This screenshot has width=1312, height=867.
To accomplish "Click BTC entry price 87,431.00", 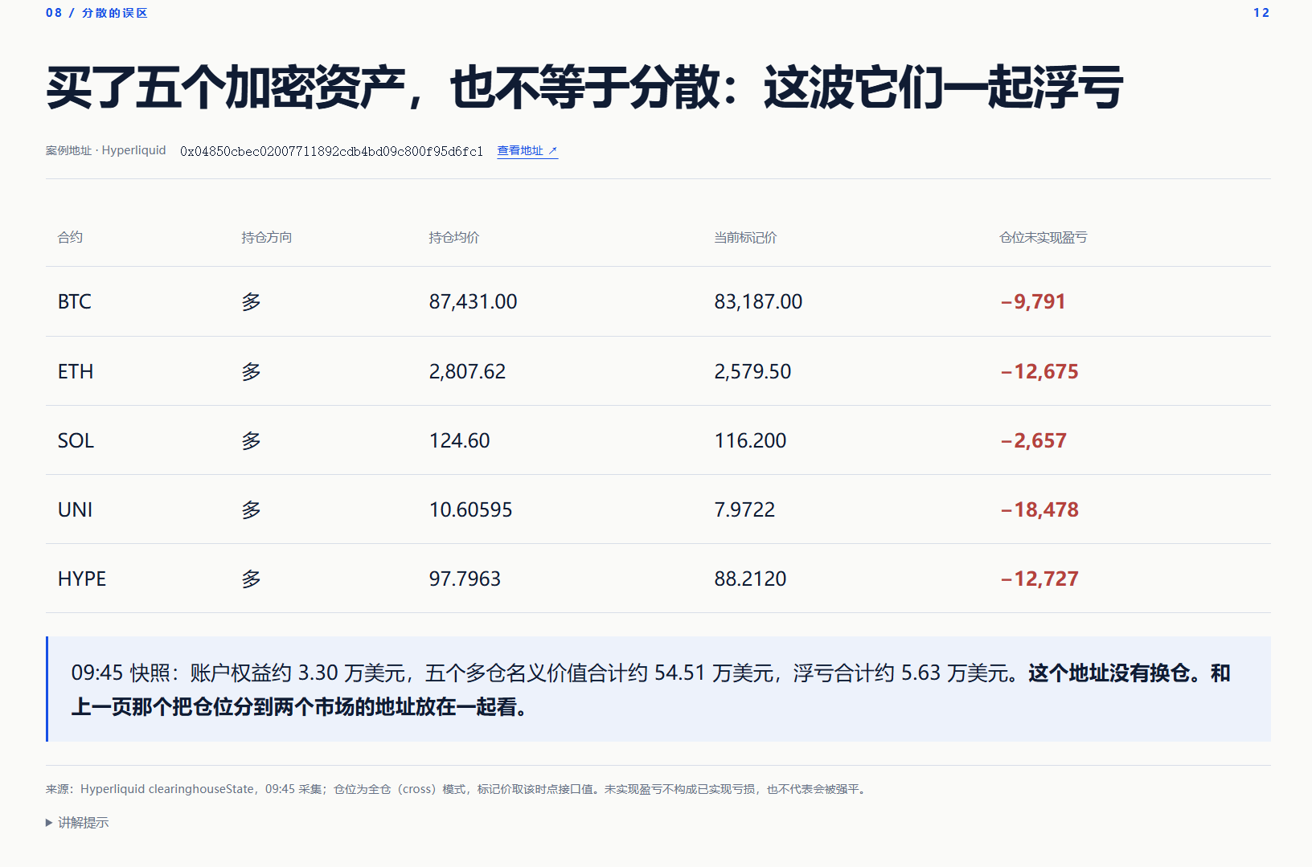I will [473, 301].
